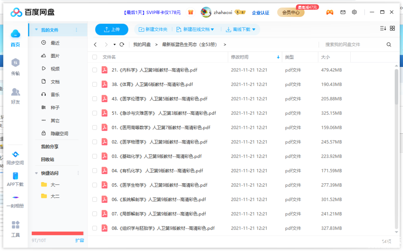This screenshot has height=251, width=403.
Task: Open the 传输 transfer panel
Action: click(15, 67)
